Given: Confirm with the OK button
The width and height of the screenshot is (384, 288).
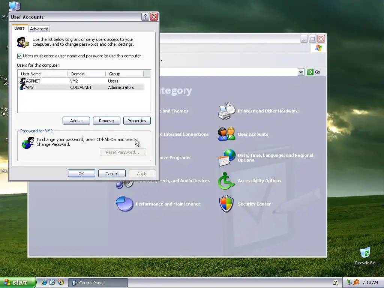Looking at the screenshot, I should coord(81,173).
